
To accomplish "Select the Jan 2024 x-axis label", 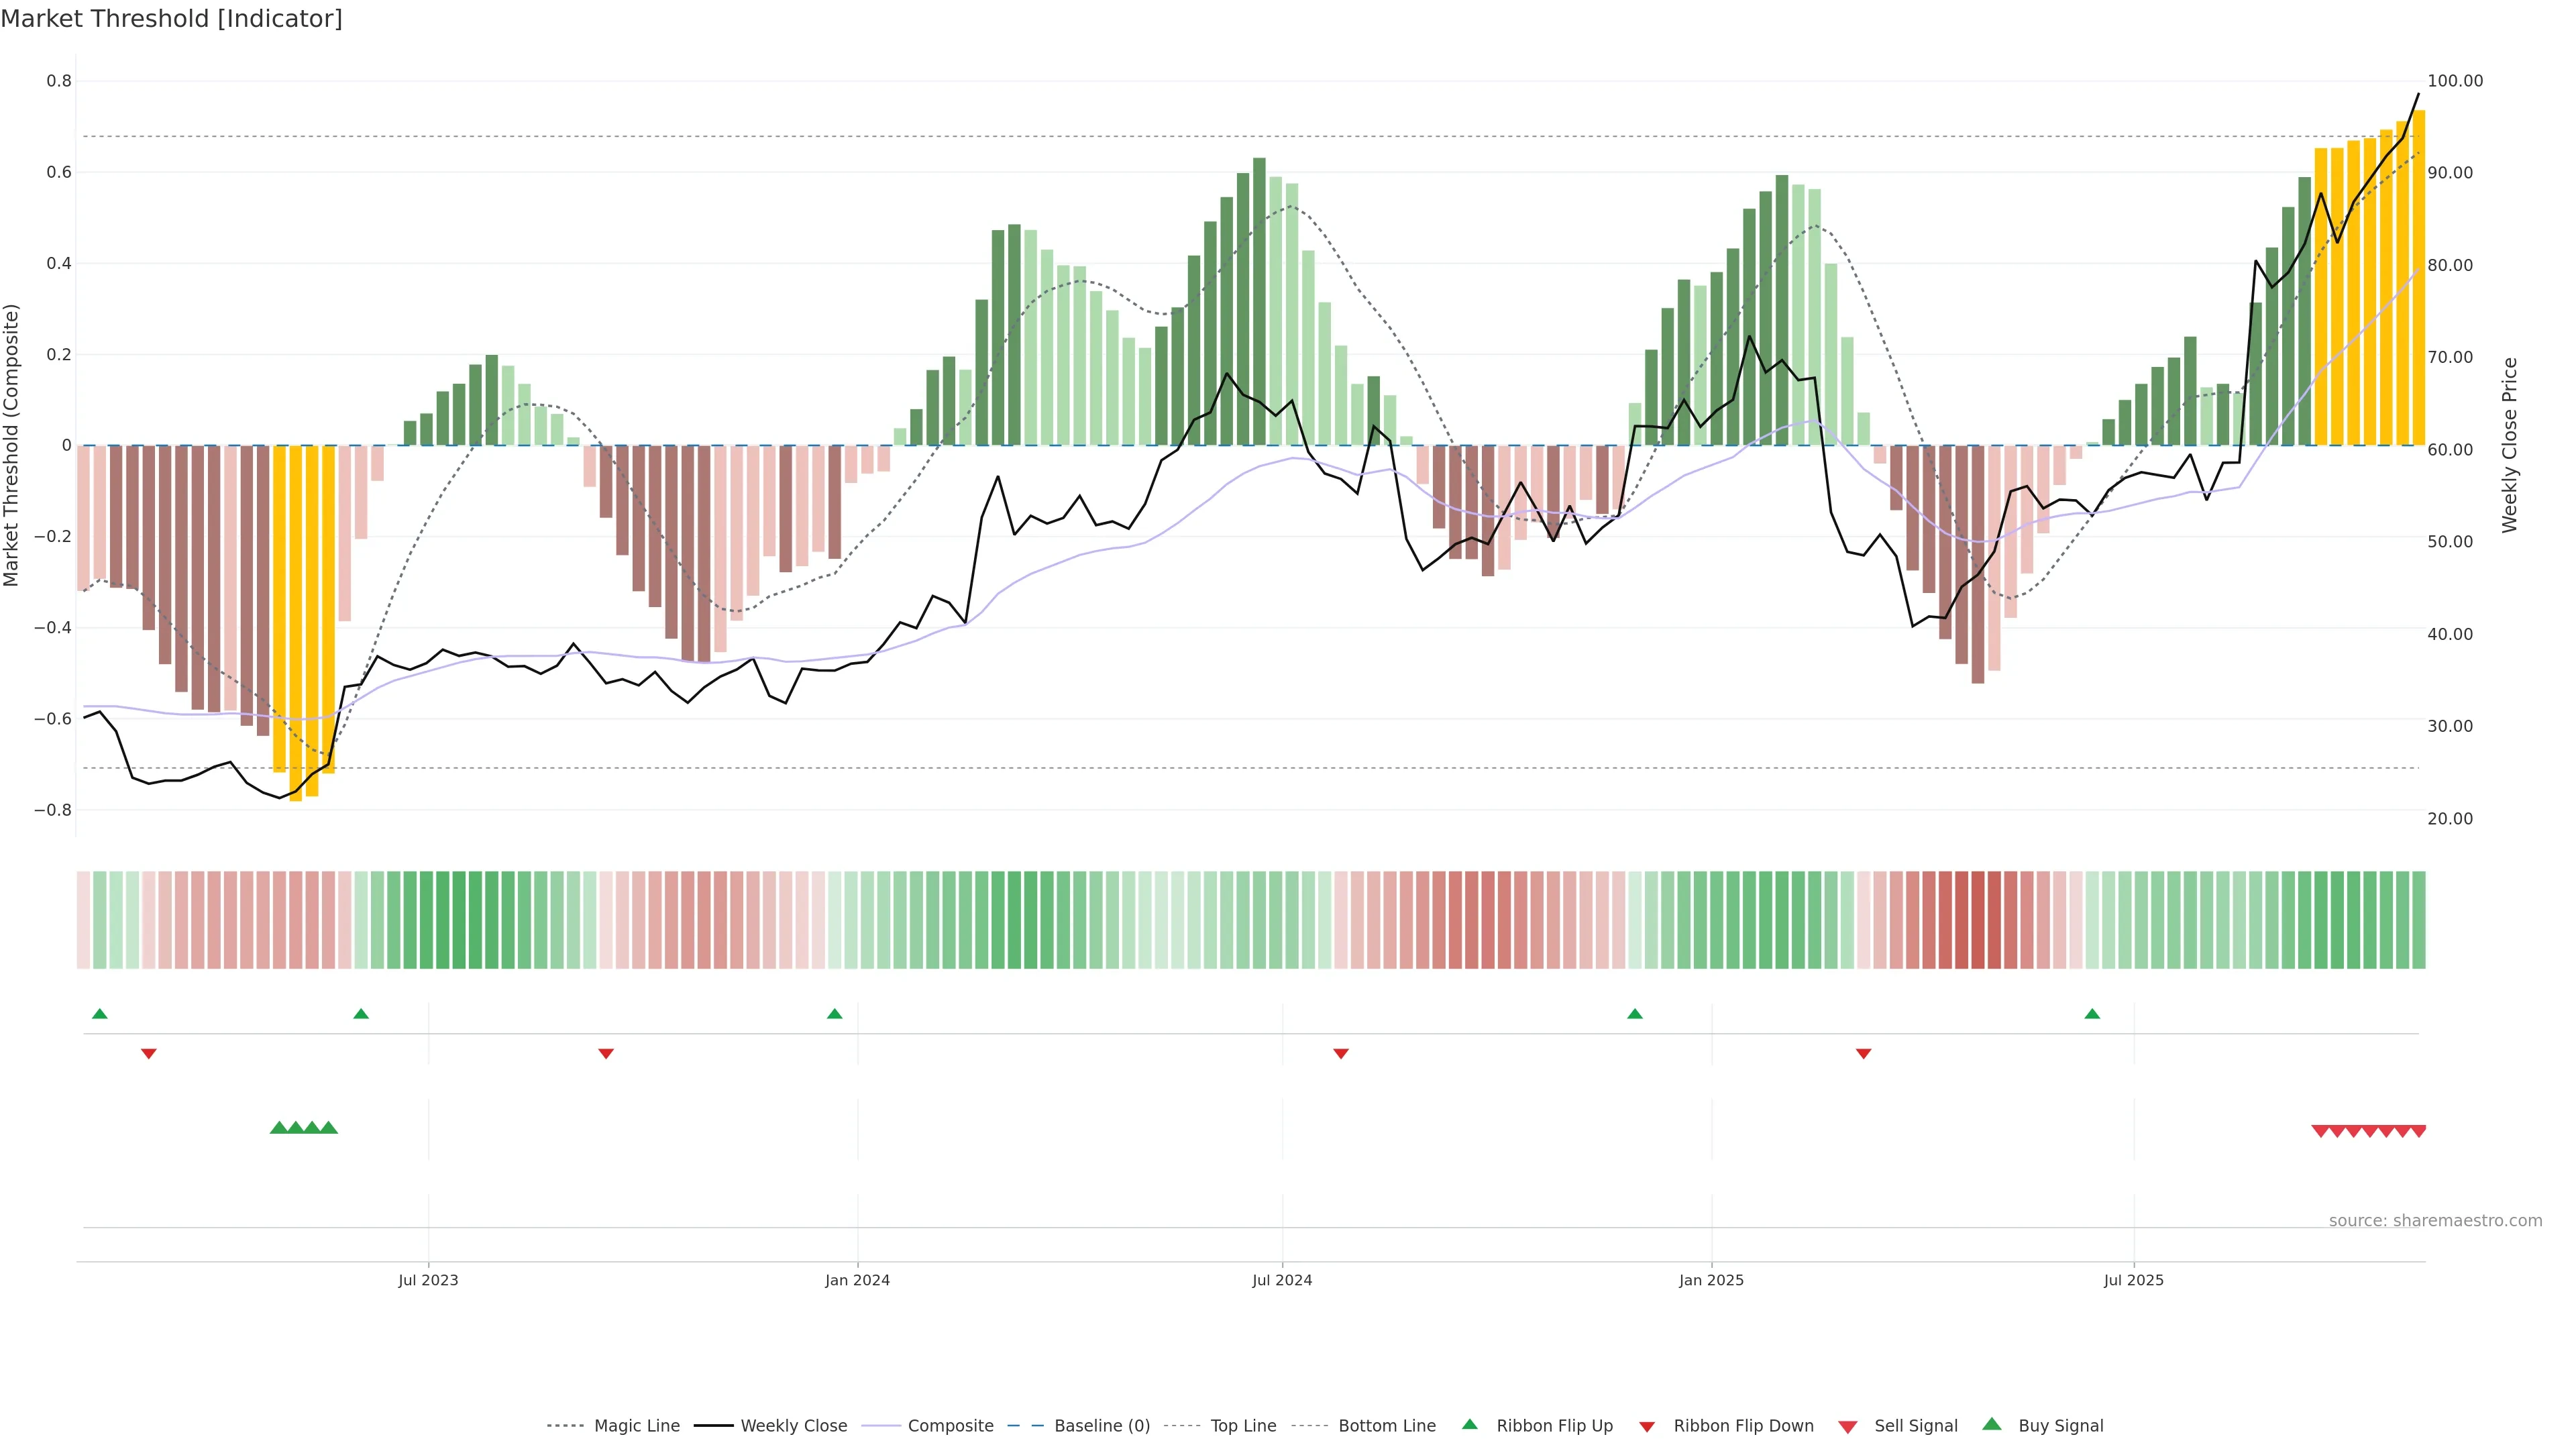I will (857, 1280).
